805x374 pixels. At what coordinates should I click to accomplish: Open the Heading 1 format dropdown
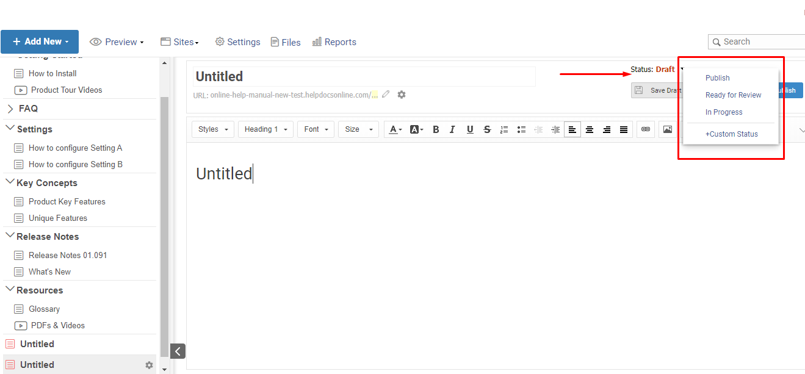coord(265,129)
